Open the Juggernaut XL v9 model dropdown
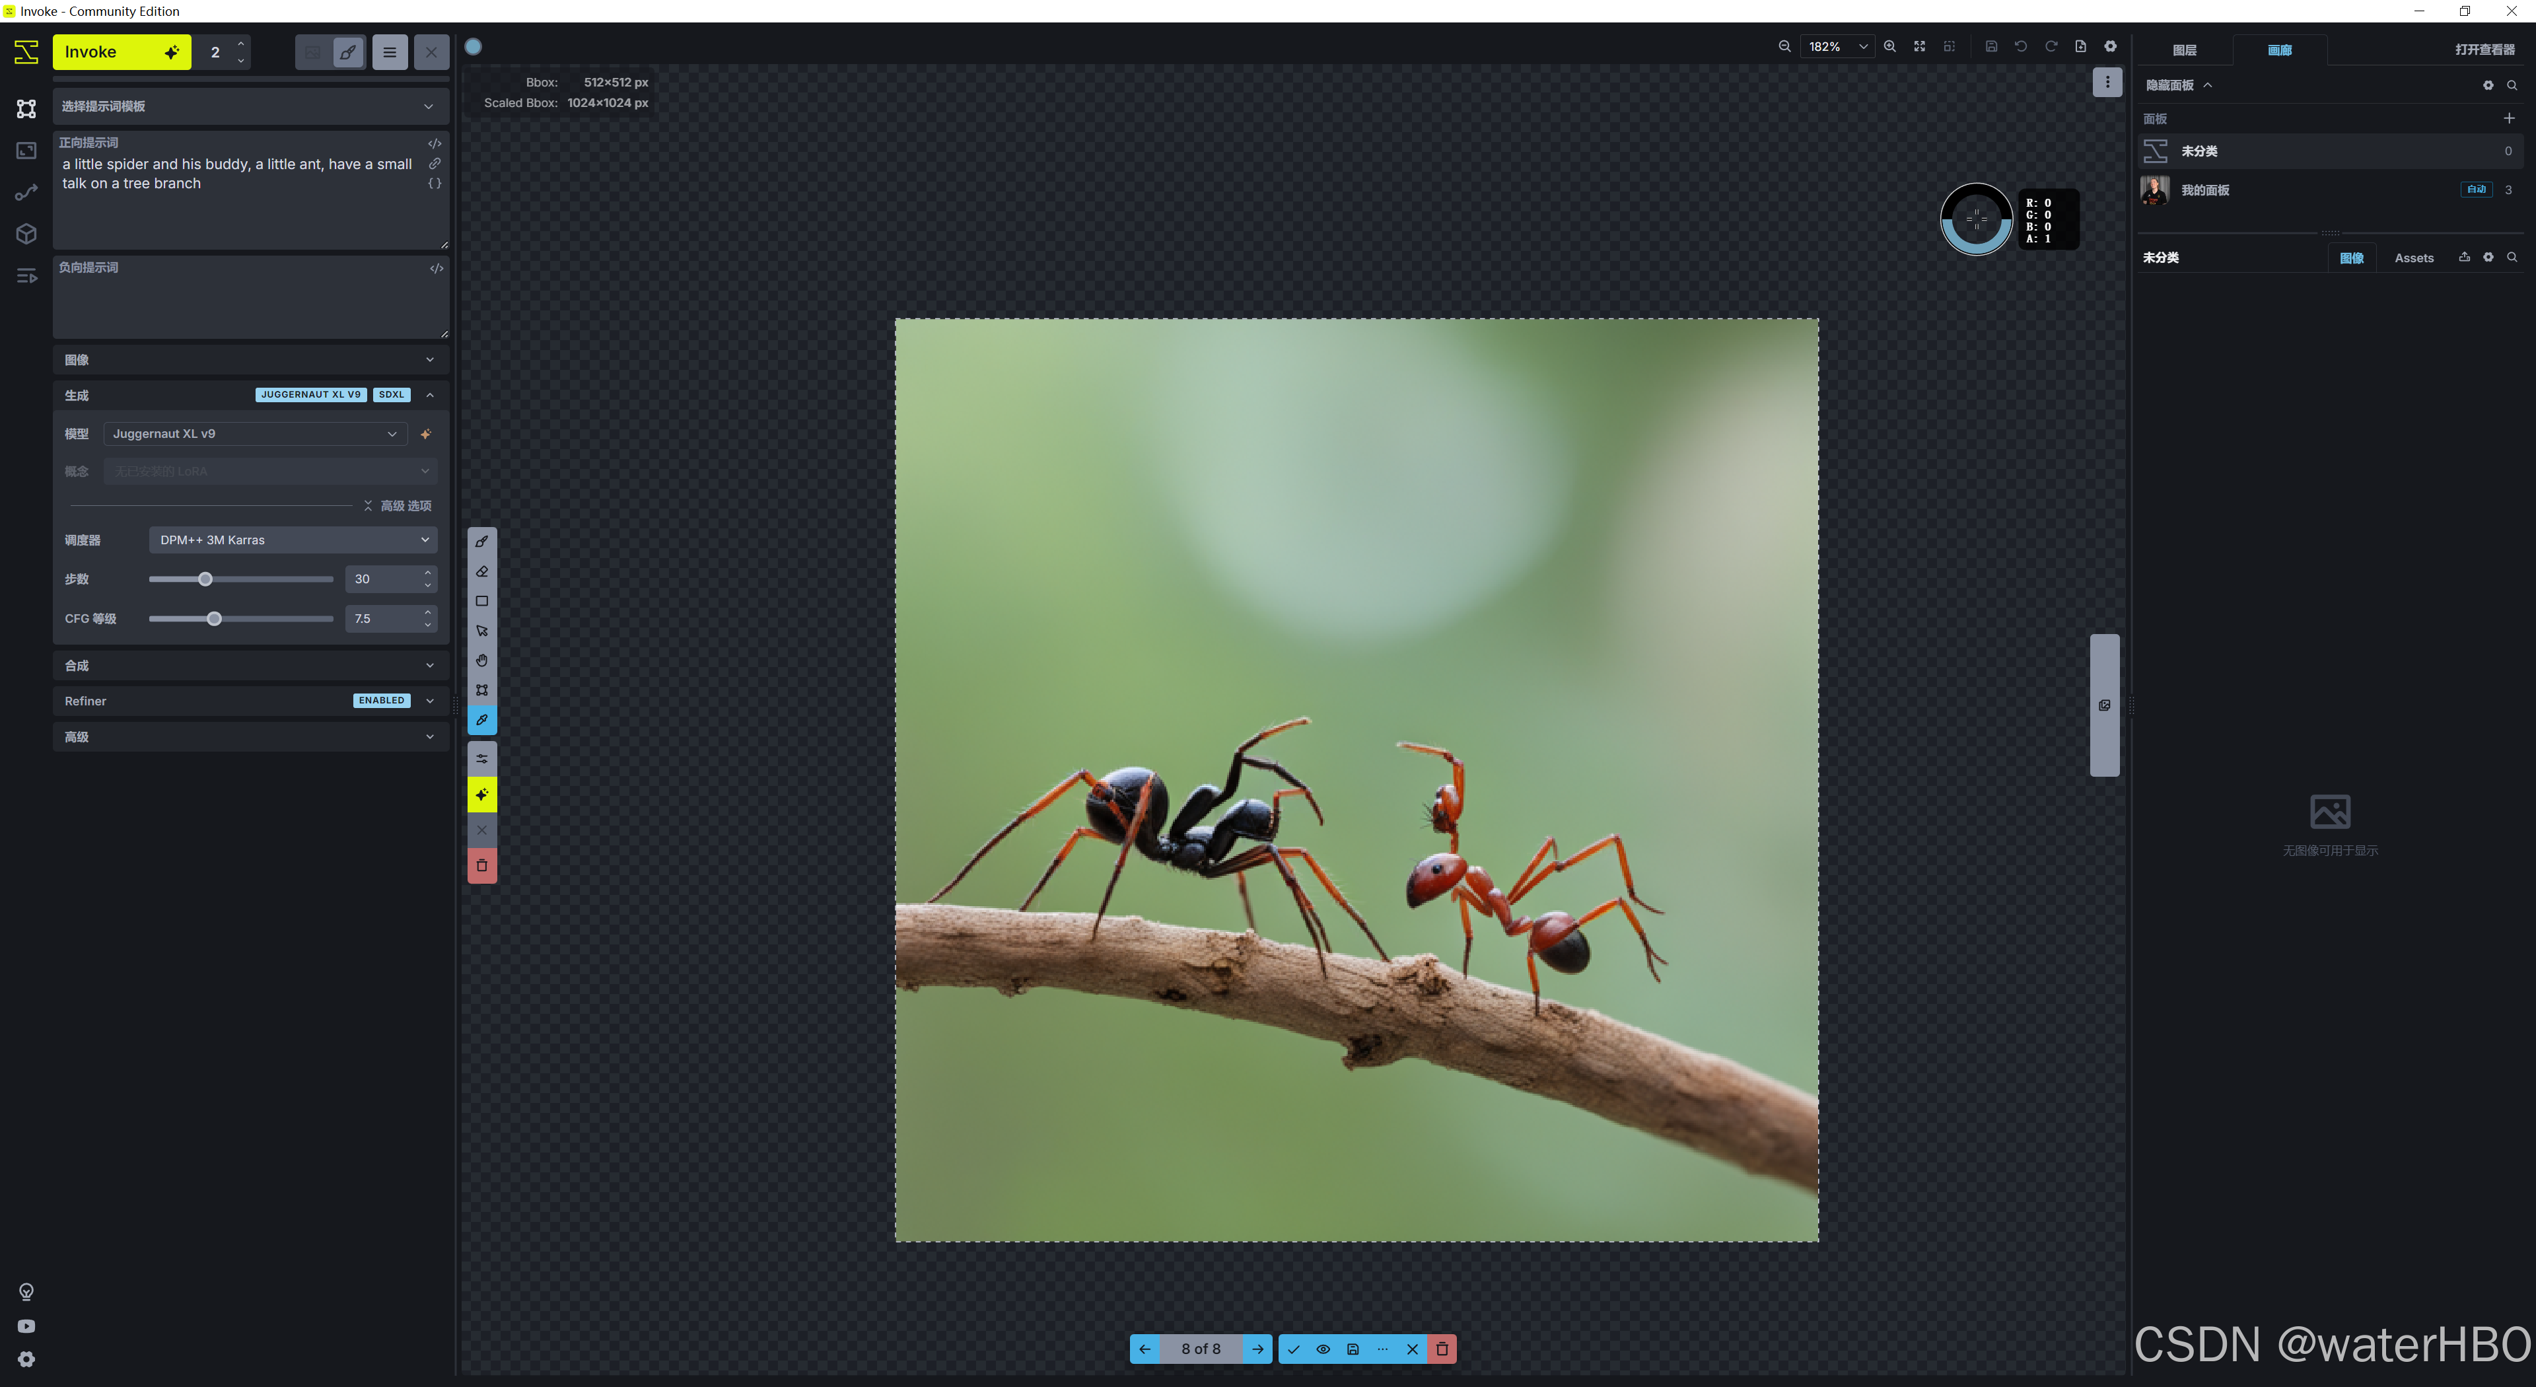 pyautogui.click(x=254, y=433)
